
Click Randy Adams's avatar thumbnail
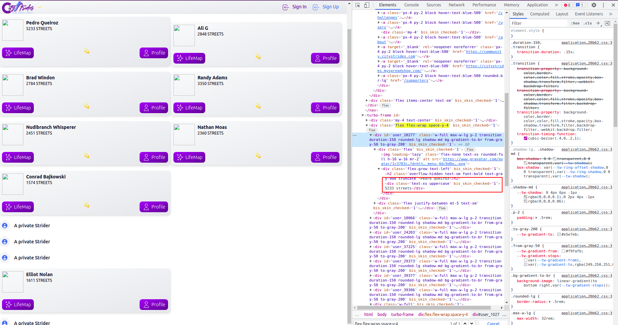tap(184, 85)
